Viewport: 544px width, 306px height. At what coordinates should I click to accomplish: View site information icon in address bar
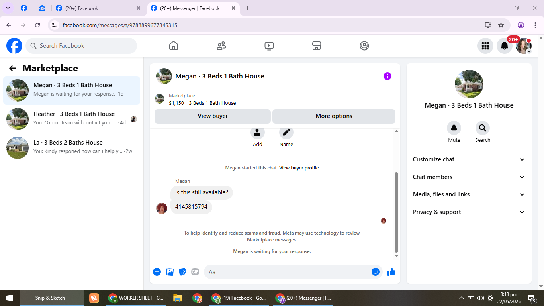point(55,25)
